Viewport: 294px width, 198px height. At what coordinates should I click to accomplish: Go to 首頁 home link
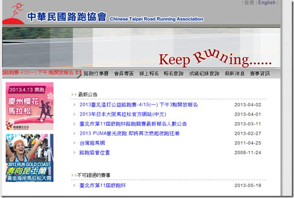point(249,3)
